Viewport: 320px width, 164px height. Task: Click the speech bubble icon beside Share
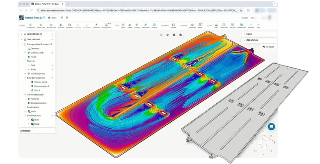point(62,18)
